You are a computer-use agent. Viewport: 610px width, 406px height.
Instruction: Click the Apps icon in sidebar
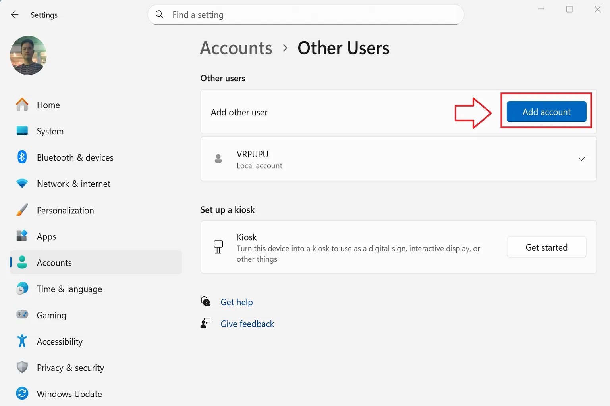pos(22,236)
